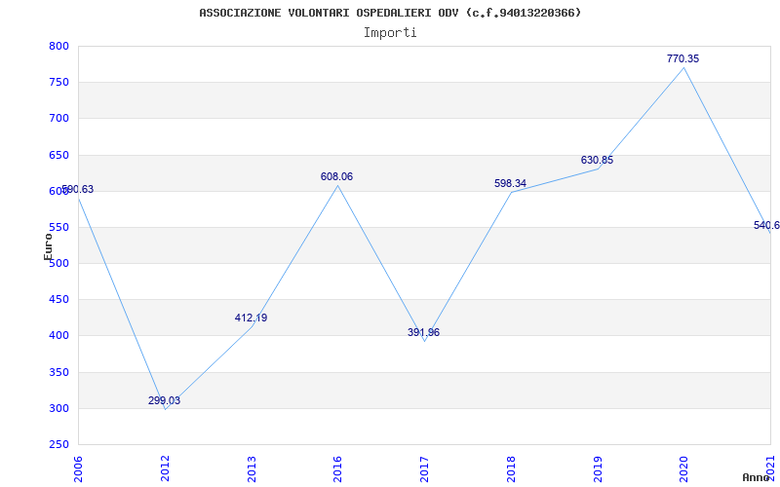Click the 2017 x-axis year label
780x487 pixels.
(x=424, y=468)
